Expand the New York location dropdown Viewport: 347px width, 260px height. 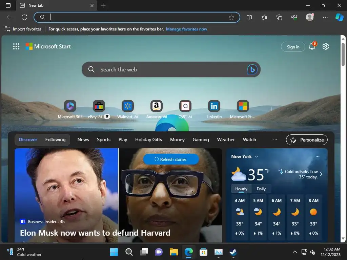point(257,156)
